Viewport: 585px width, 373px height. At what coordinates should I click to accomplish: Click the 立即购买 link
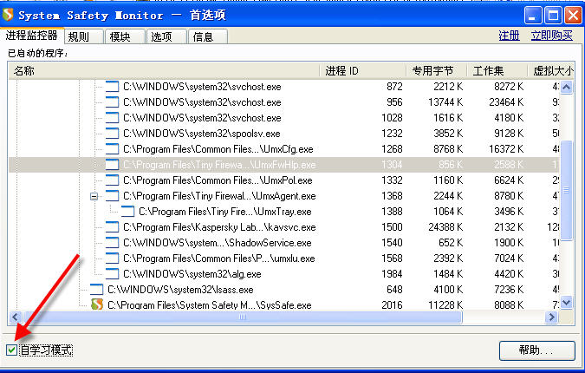click(x=552, y=36)
